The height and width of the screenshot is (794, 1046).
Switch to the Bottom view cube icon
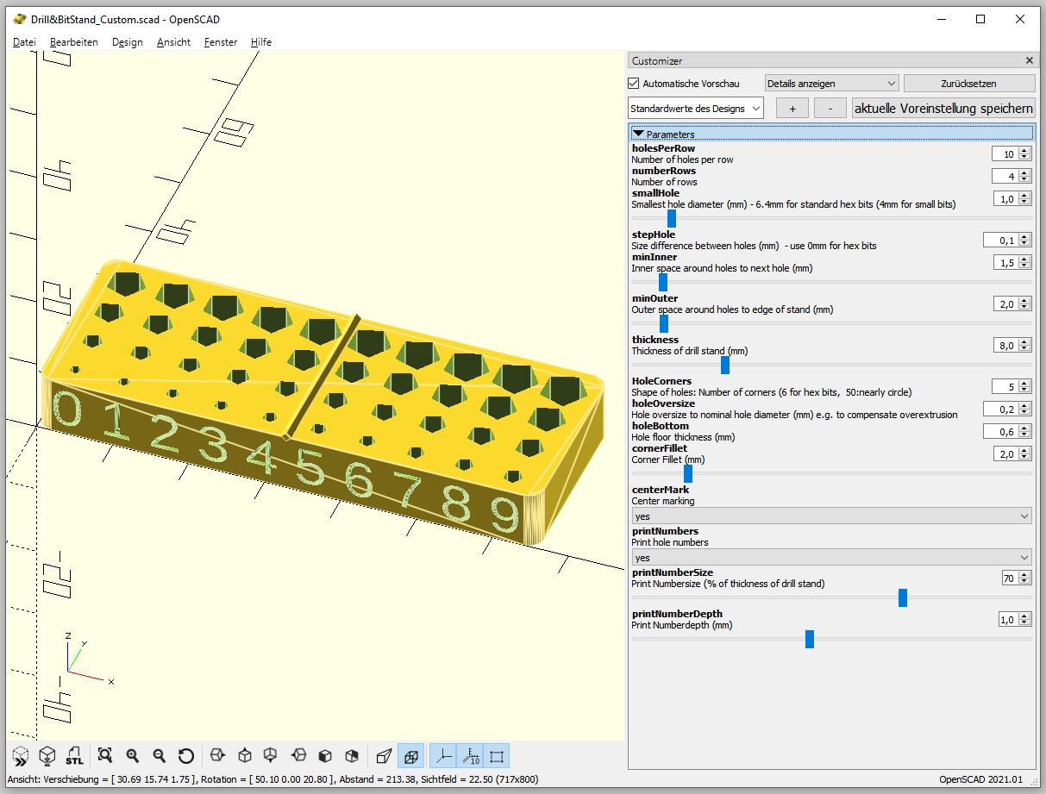click(x=271, y=756)
